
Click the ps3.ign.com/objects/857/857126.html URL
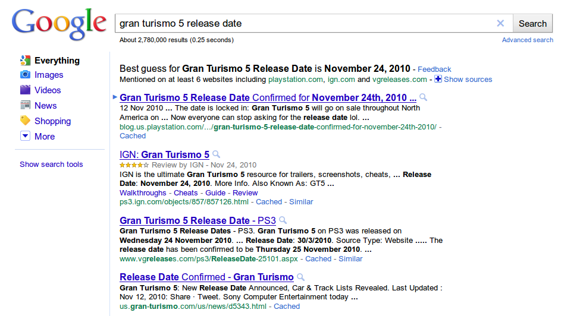(184, 202)
